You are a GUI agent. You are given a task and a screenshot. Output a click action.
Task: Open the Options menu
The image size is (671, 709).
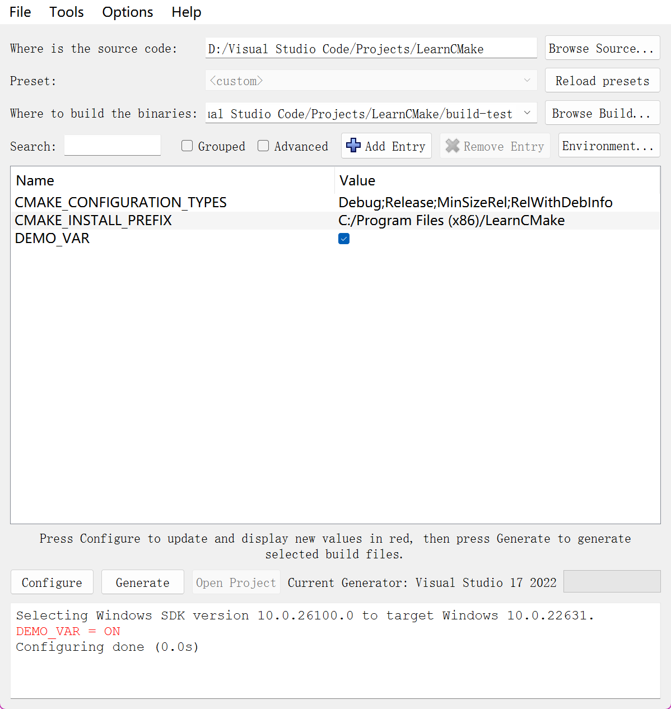pos(127,12)
